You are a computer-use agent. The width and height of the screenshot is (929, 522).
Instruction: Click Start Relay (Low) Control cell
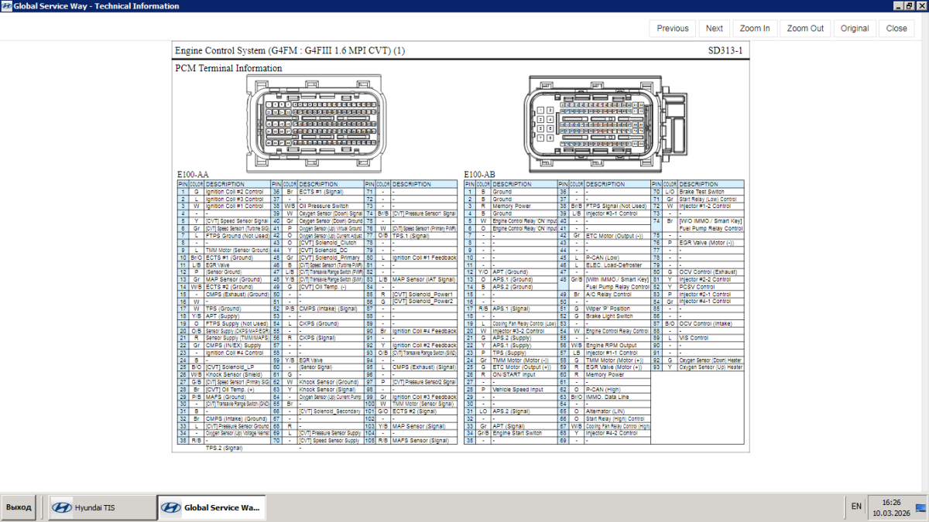pyautogui.click(x=711, y=199)
